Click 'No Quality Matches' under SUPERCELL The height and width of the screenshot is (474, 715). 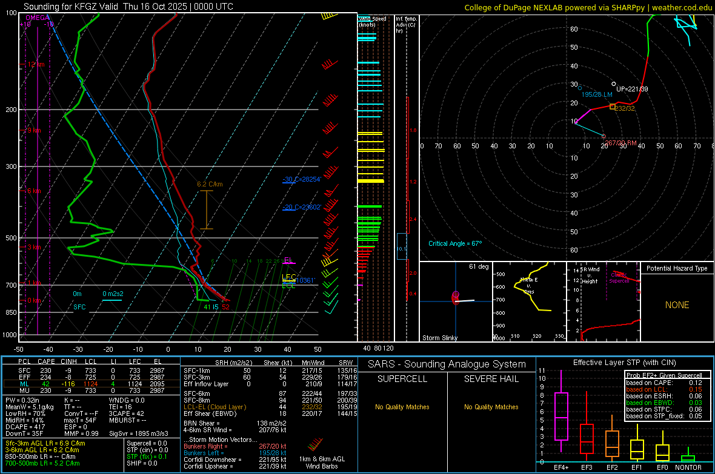402,407
